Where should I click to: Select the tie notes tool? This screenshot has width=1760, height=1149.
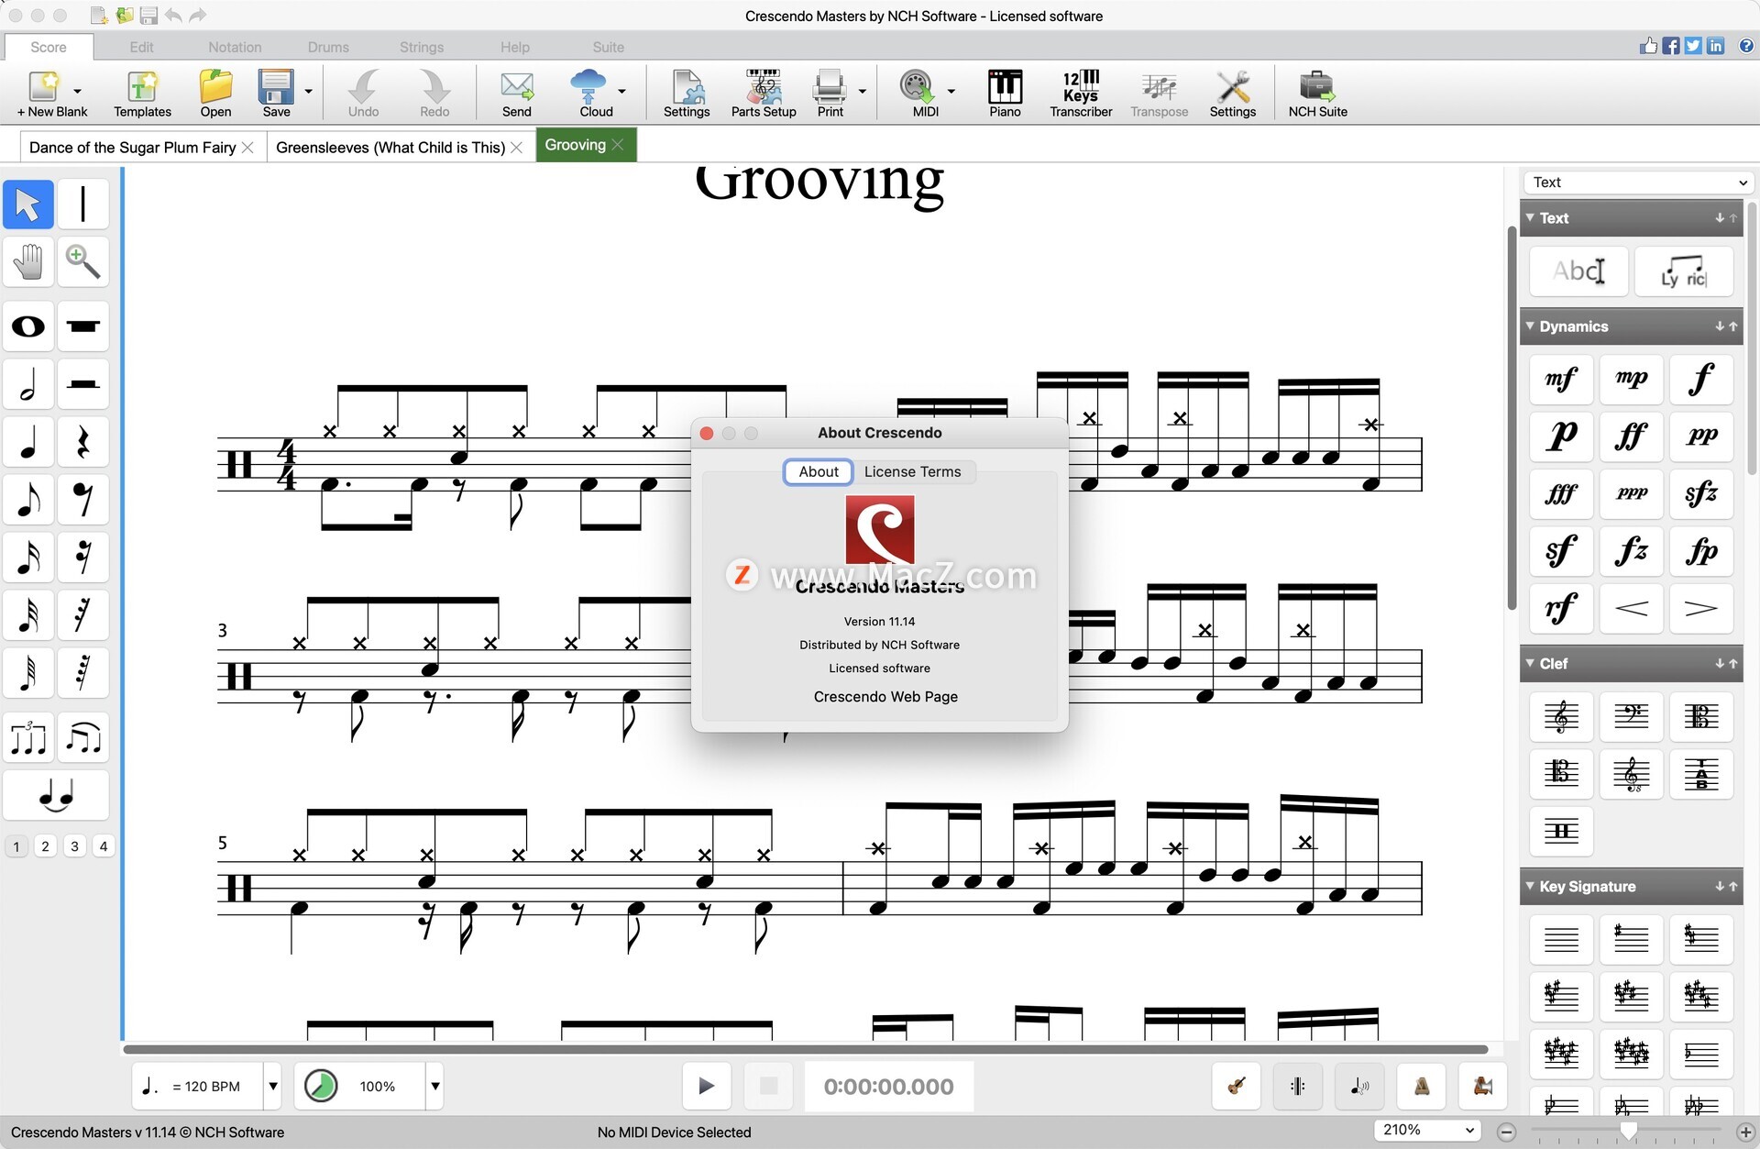point(56,795)
